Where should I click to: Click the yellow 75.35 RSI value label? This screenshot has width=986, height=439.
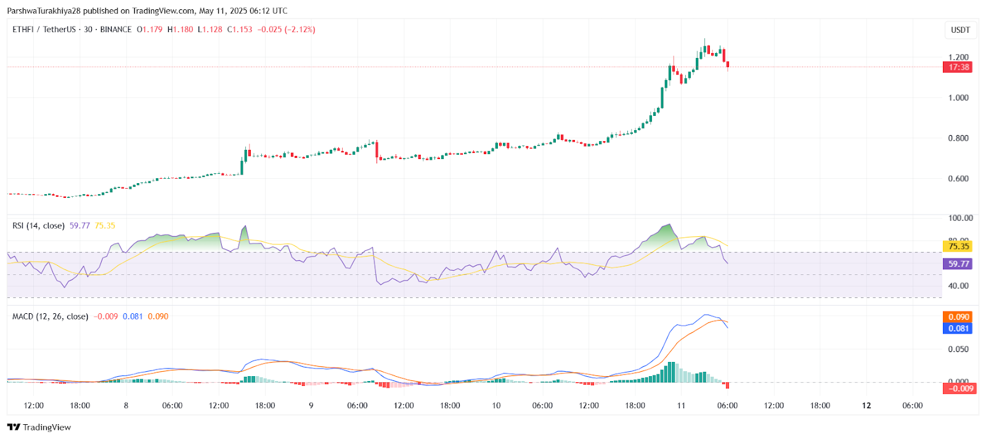pyautogui.click(x=958, y=247)
